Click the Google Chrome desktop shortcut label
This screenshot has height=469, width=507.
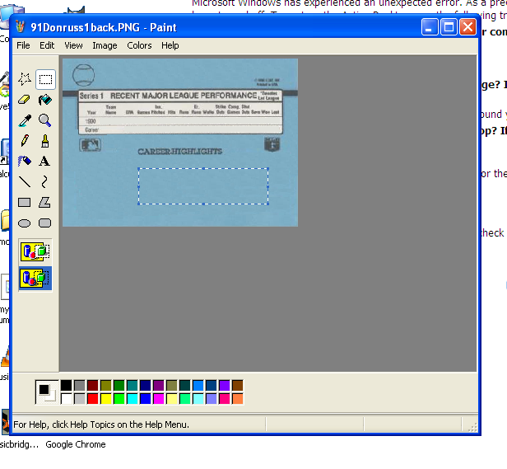tap(76, 444)
